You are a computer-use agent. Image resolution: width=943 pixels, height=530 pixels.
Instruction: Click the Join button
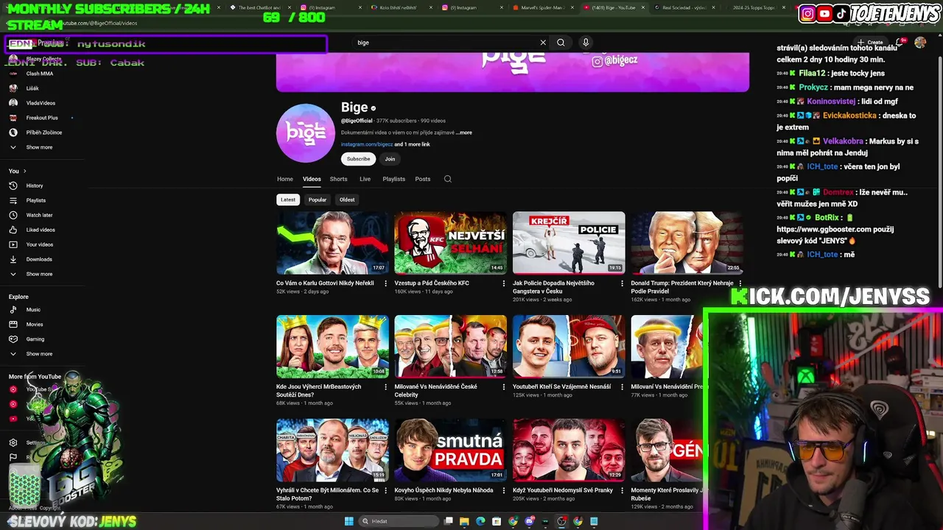[x=390, y=159]
